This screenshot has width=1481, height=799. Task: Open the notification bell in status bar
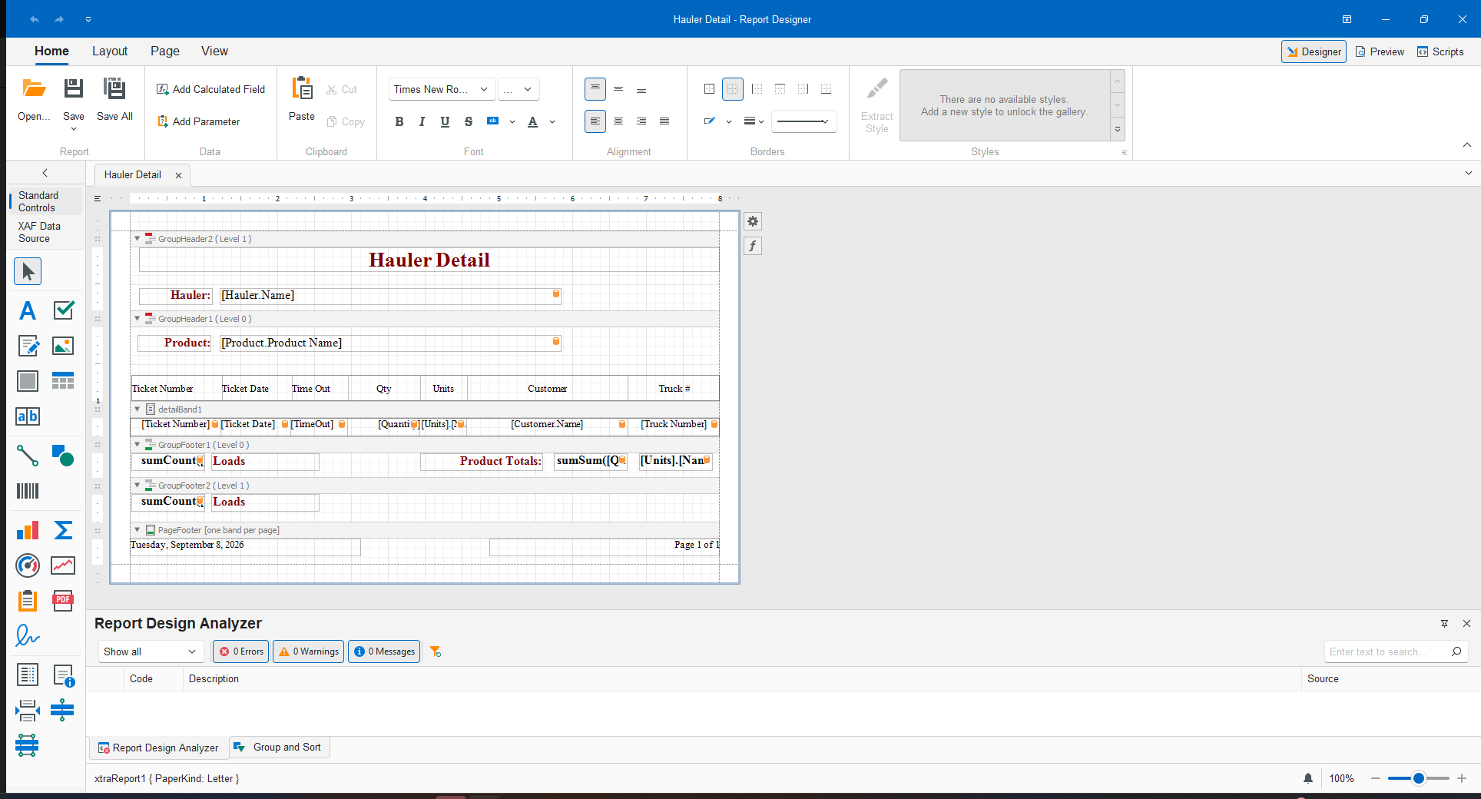[x=1308, y=778]
